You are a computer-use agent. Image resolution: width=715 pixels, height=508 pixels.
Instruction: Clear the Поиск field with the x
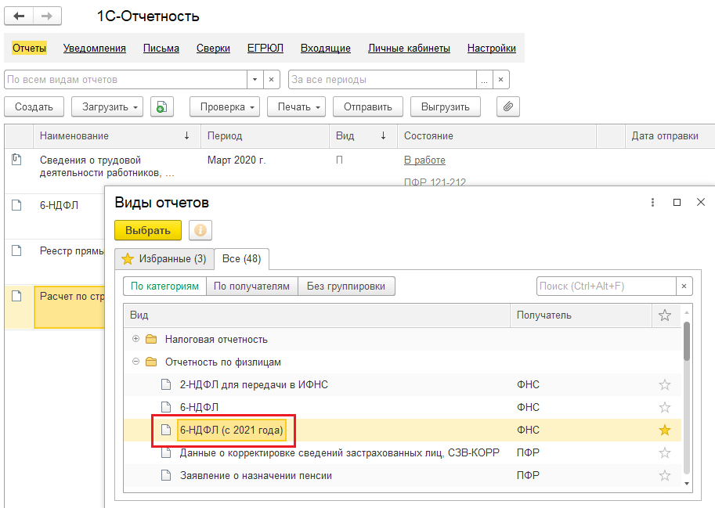(x=684, y=286)
